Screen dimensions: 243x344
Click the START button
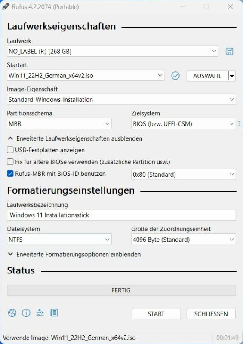156,314
